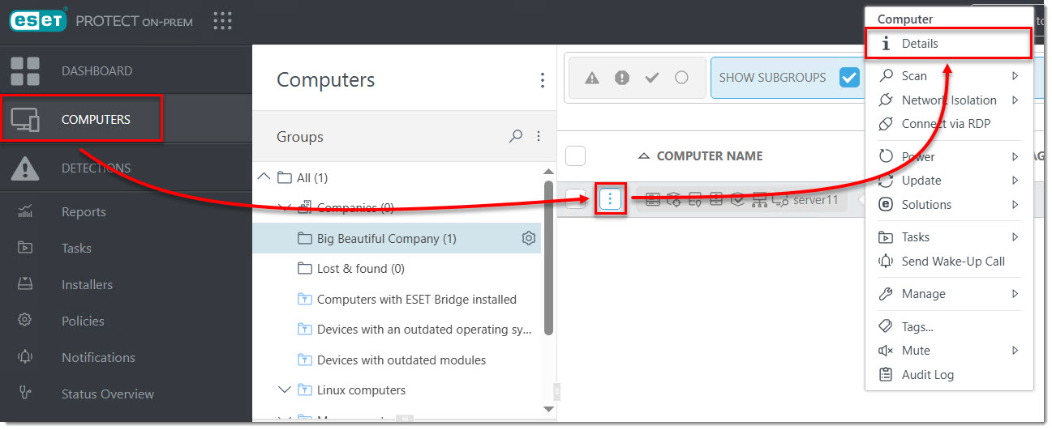This screenshot has height=430, width=1052.
Task: Uncheck the SHOW SUBGROUPS checkbox
Action: pos(849,78)
